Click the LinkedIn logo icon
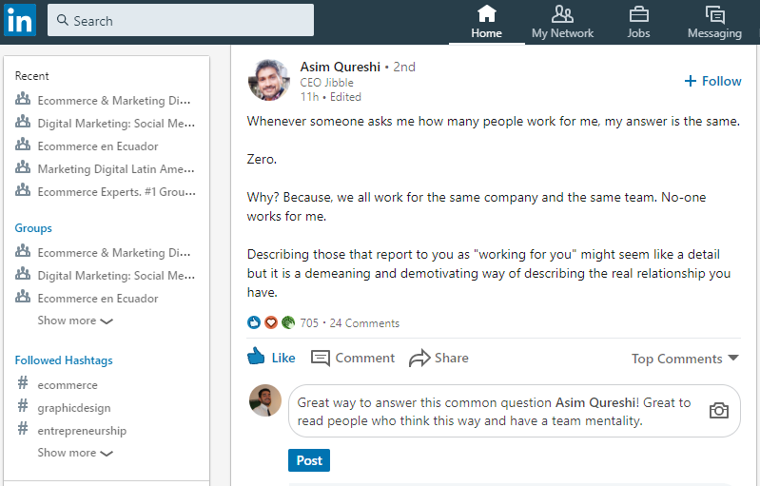 coord(20,20)
